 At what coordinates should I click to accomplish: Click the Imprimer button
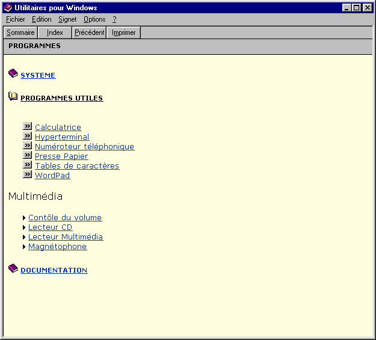tap(123, 32)
